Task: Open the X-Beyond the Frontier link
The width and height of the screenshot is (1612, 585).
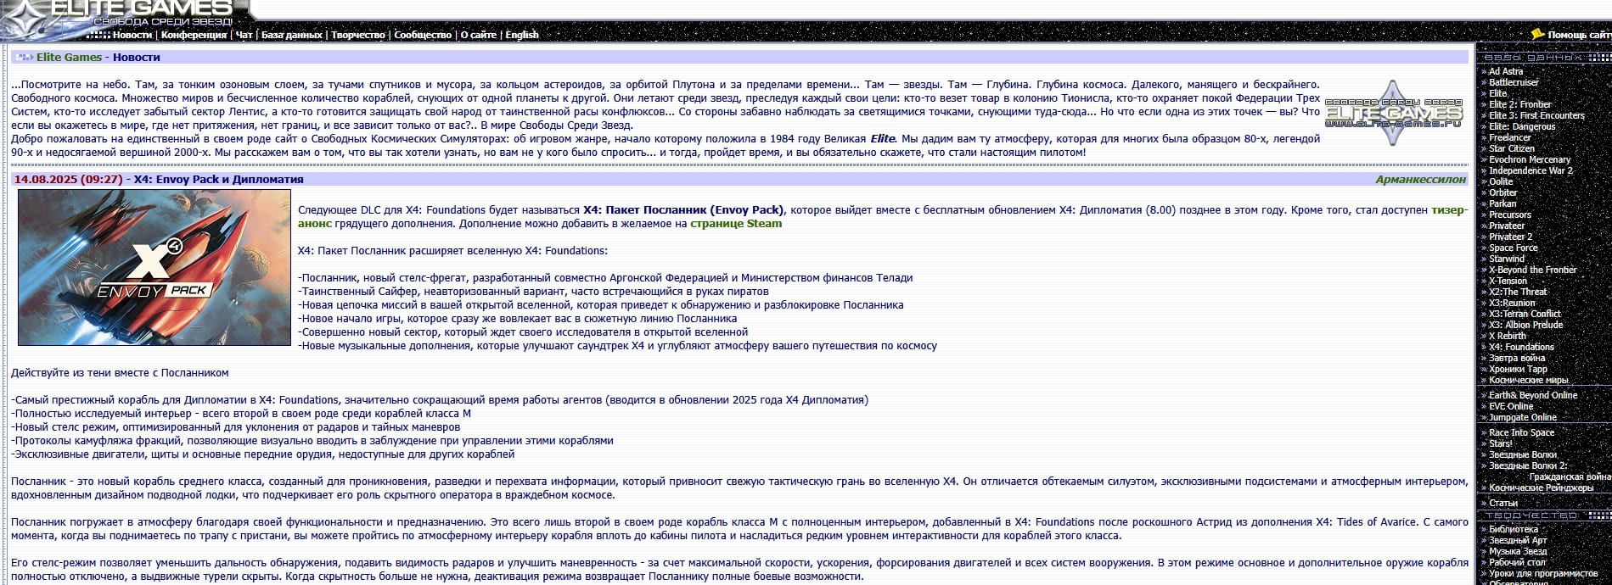Action: [x=1532, y=270]
